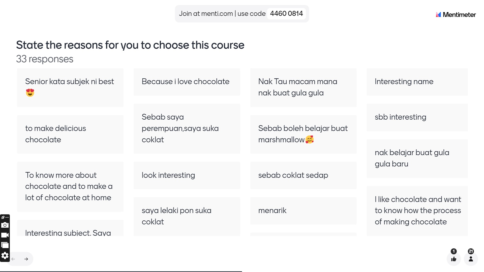Go to previous slide arrow
The height and width of the screenshot is (272, 484).
click(13, 259)
